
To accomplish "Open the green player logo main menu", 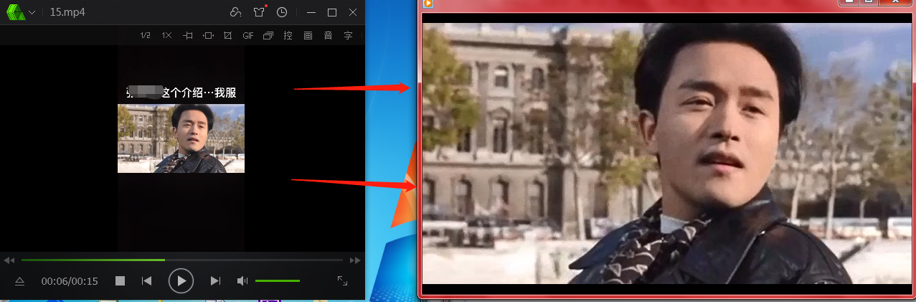I will click(x=16, y=12).
